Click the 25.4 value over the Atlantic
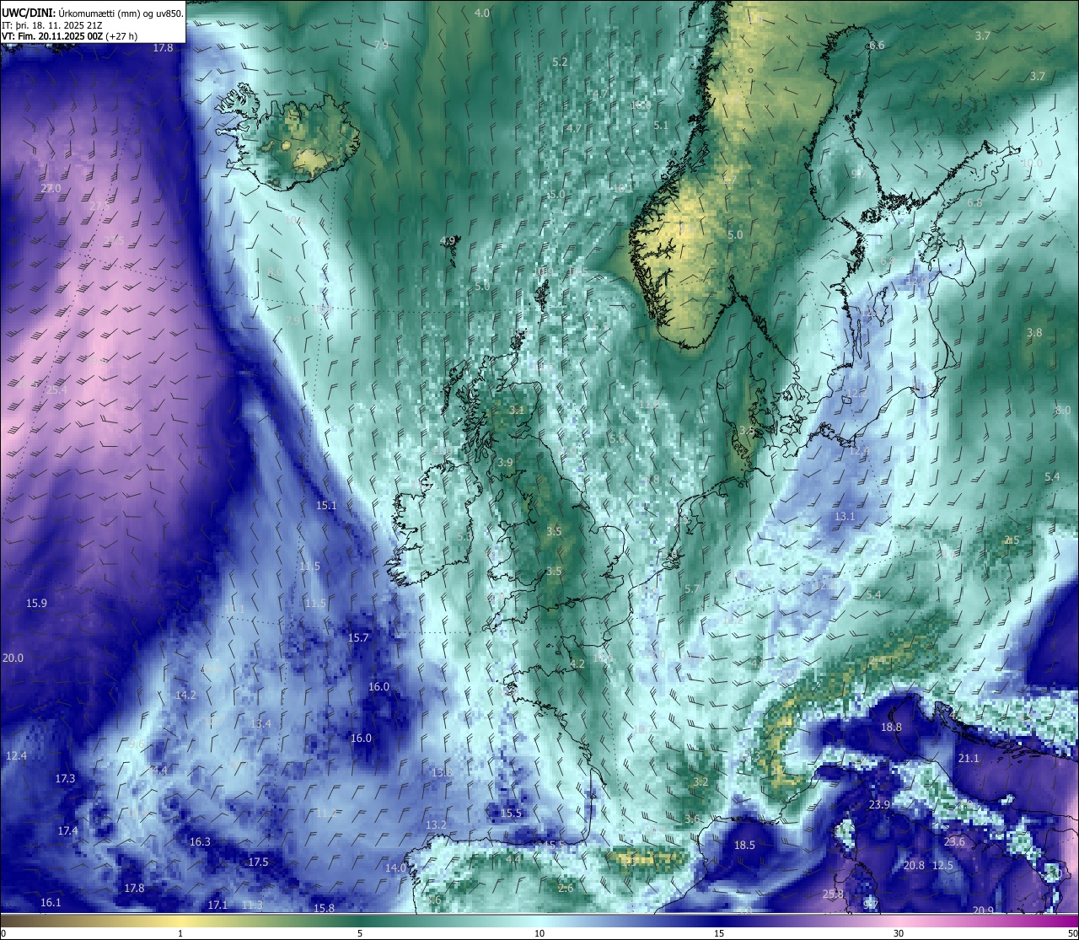1079x940 pixels. click(x=56, y=389)
